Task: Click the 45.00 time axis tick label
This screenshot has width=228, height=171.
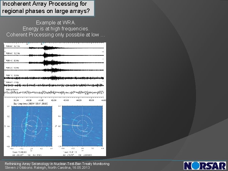Action: click(91, 100)
